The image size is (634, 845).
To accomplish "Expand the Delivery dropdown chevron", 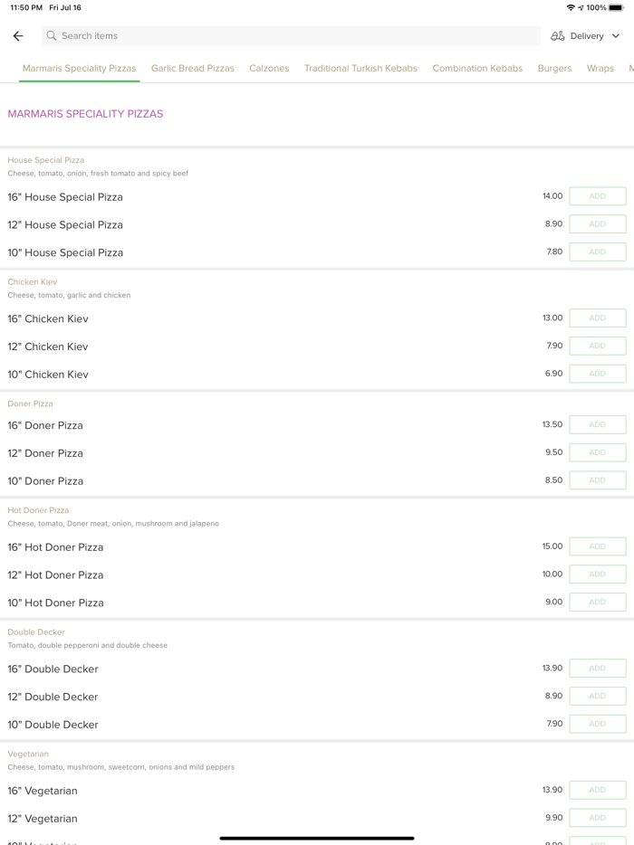I will [x=616, y=36].
